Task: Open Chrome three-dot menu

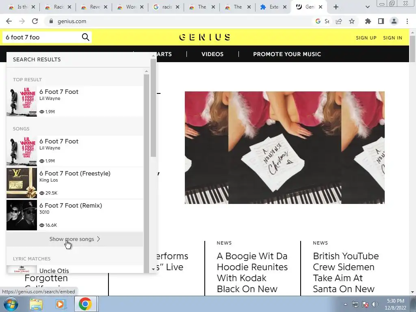Action: [x=407, y=21]
